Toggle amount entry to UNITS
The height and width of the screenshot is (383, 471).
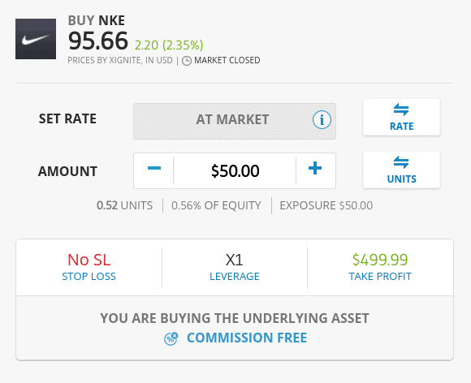pyautogui.click(x=402, y=170)
